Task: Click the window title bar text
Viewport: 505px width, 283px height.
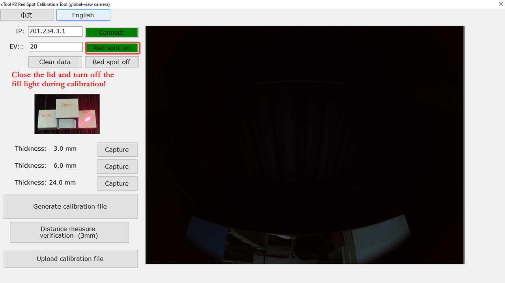Action: pyautogui.click(x=55, y=4)
